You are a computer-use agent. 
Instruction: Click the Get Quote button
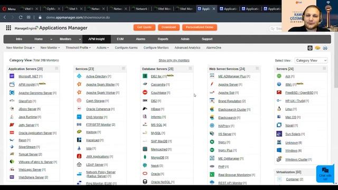pyautogui.click(x=144, y=27)
